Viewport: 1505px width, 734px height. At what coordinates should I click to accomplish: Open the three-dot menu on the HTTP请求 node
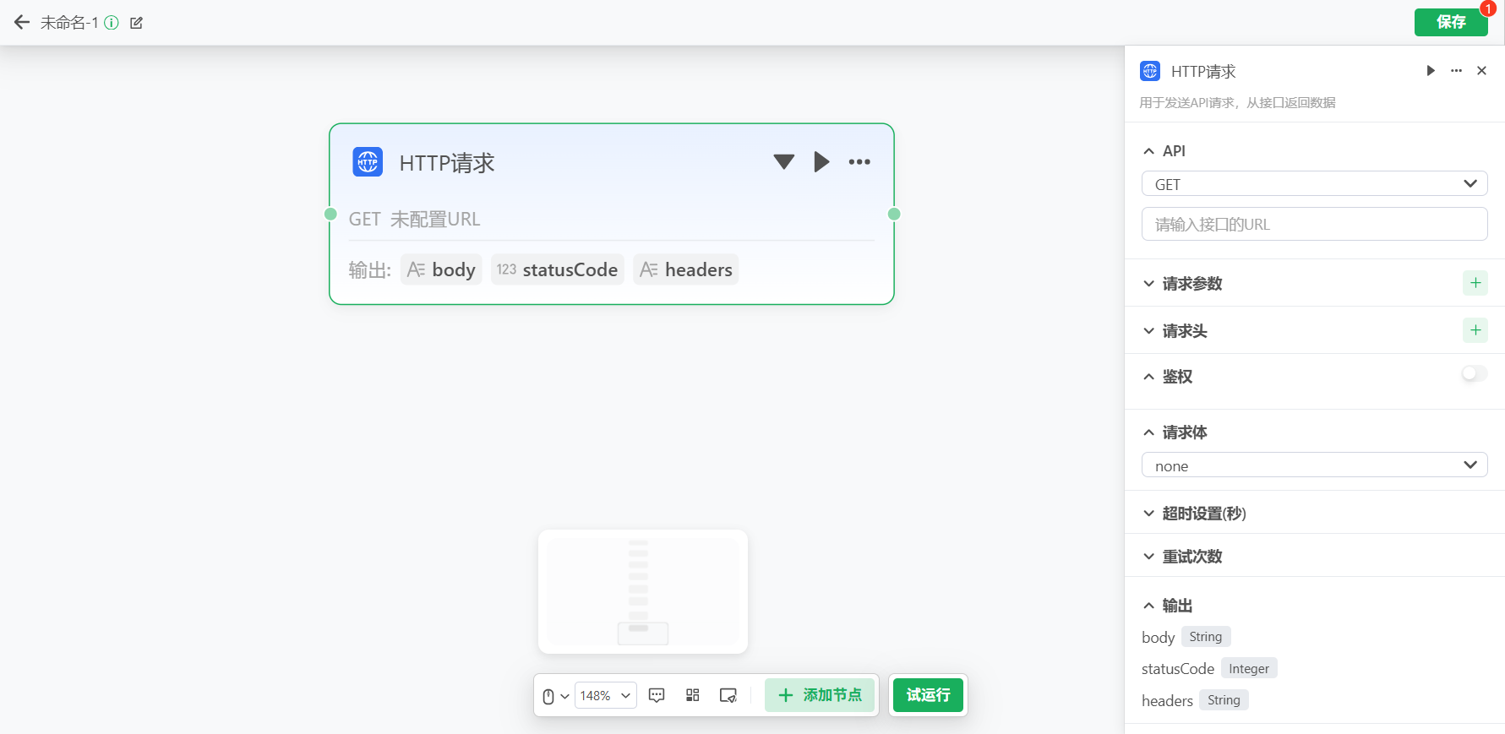pos(859,162)
